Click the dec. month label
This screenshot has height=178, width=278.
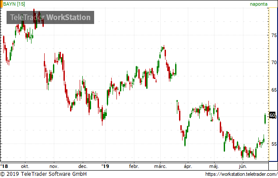click(x=83, y=166)
